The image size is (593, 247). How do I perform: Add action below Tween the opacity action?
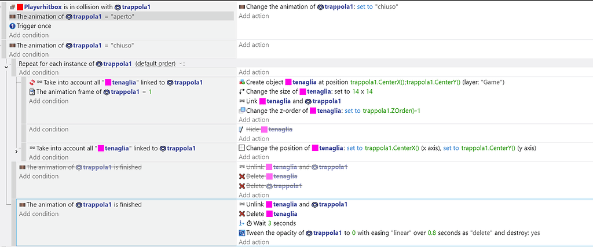click(254, 242)
